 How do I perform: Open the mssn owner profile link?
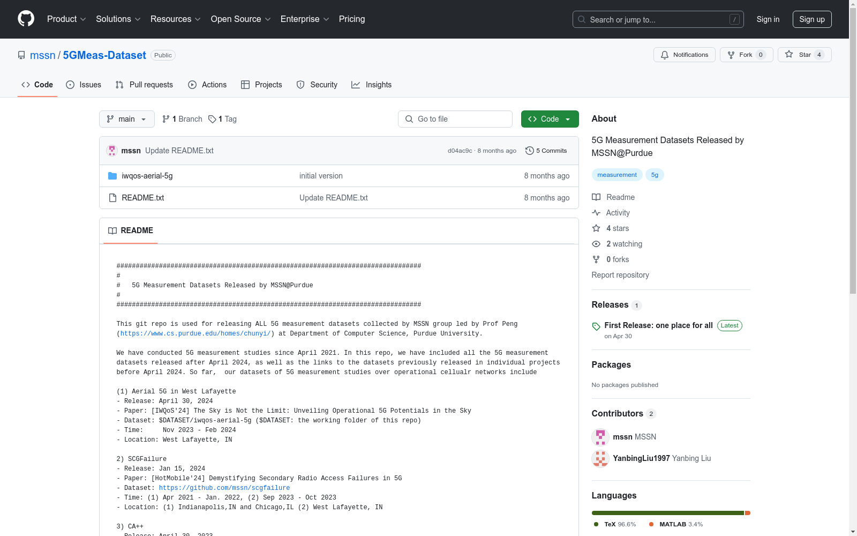tap(42, 55)
